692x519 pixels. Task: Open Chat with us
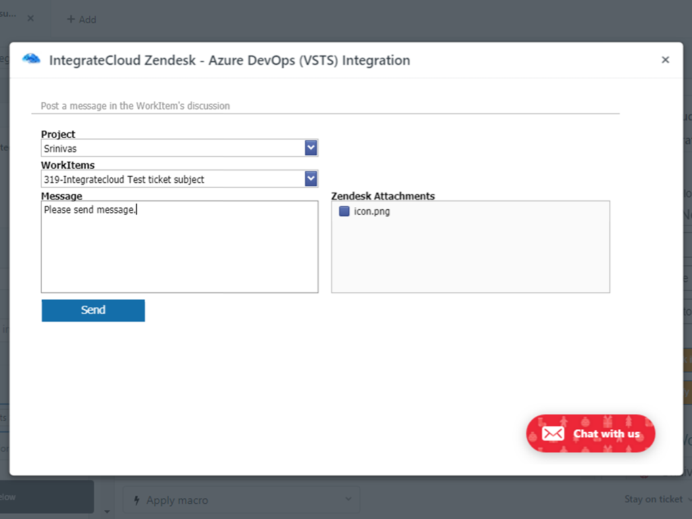[591, 433]
